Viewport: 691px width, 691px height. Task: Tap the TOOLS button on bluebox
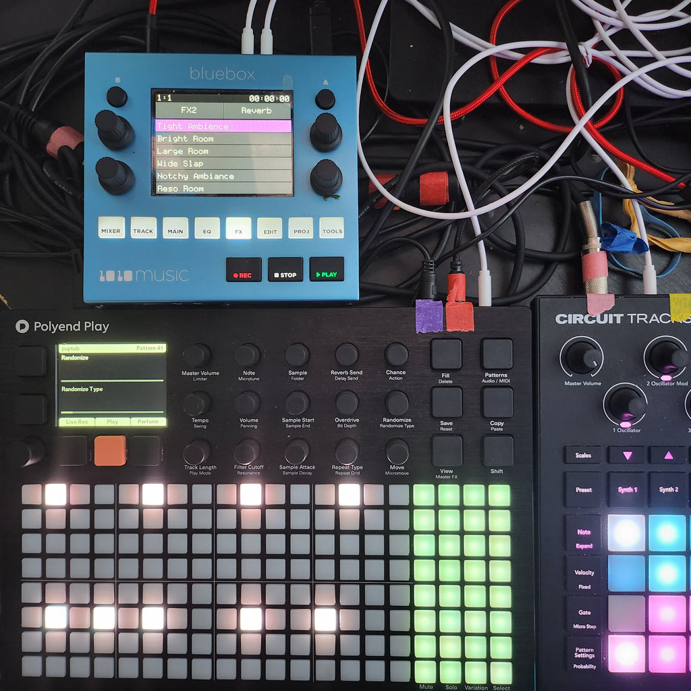tap(332, 228)
